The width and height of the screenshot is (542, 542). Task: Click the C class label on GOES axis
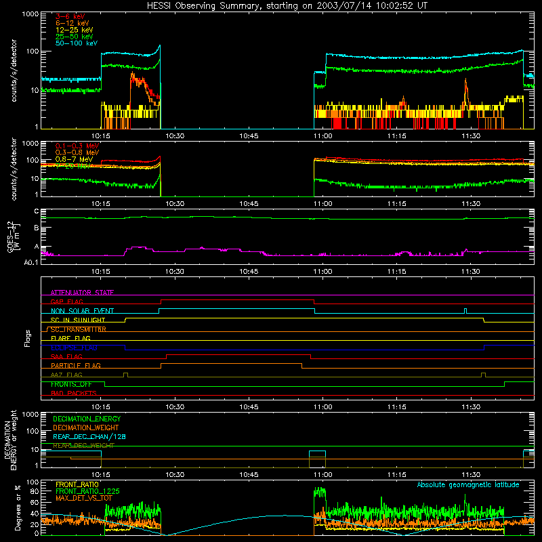(37, 211)
